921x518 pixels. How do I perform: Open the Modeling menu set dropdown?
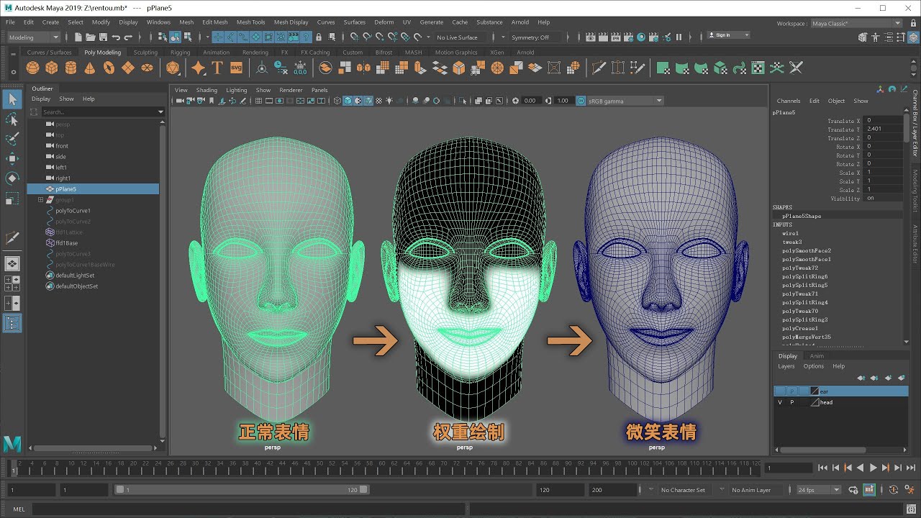(x=33, y=37)
